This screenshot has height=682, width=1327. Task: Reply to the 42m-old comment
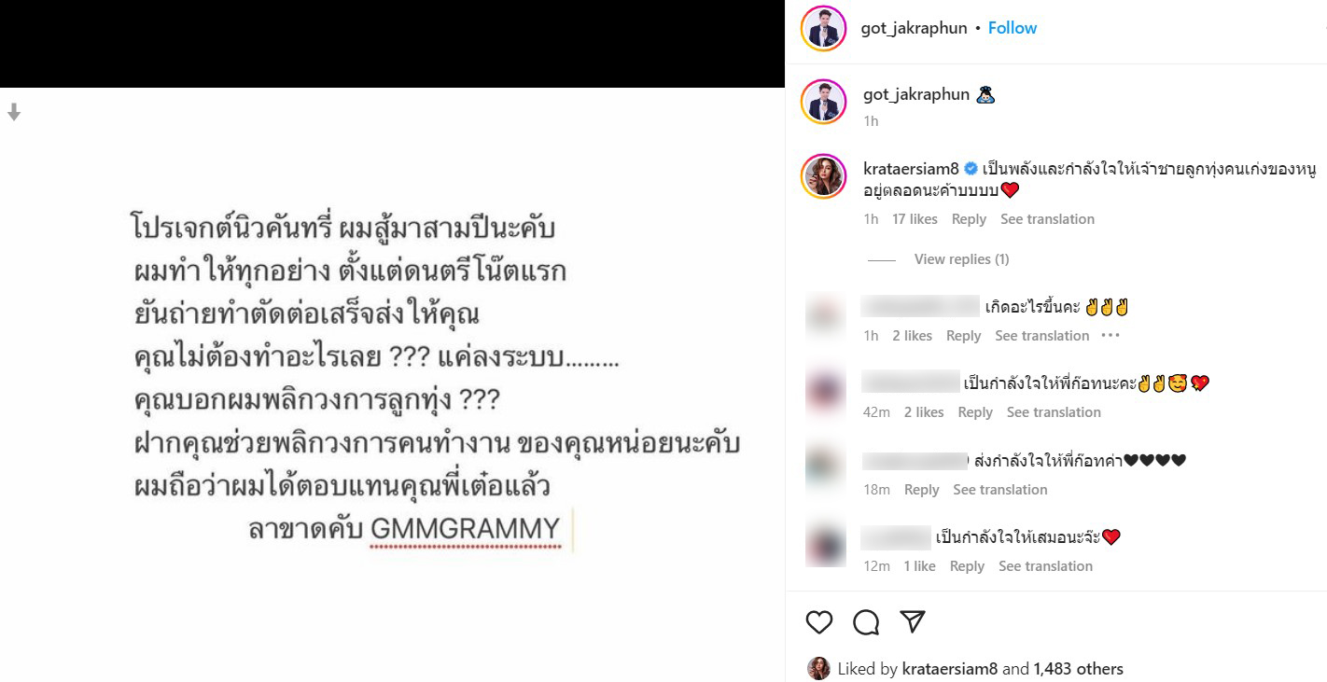(x=975, y=412)
